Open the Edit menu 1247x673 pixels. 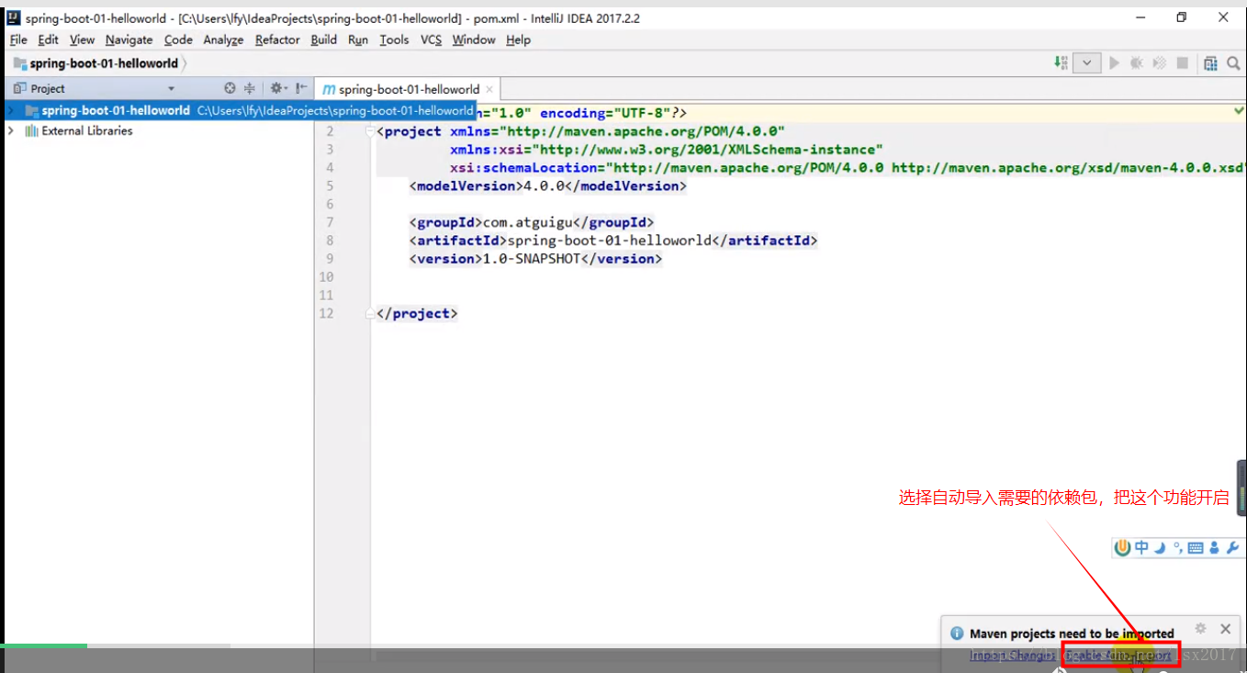click(x=48, y=39)
